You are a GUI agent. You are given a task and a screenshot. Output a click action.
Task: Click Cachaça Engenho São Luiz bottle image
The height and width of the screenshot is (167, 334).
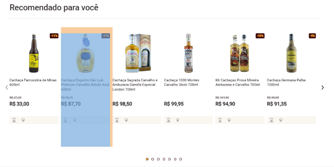click(x=85, y=53)
